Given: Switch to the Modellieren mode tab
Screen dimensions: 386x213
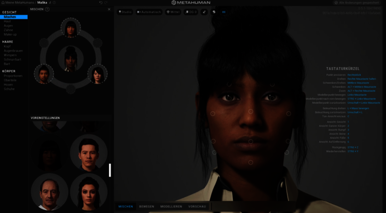Looking at the screenshot, I should pos(171,206).
